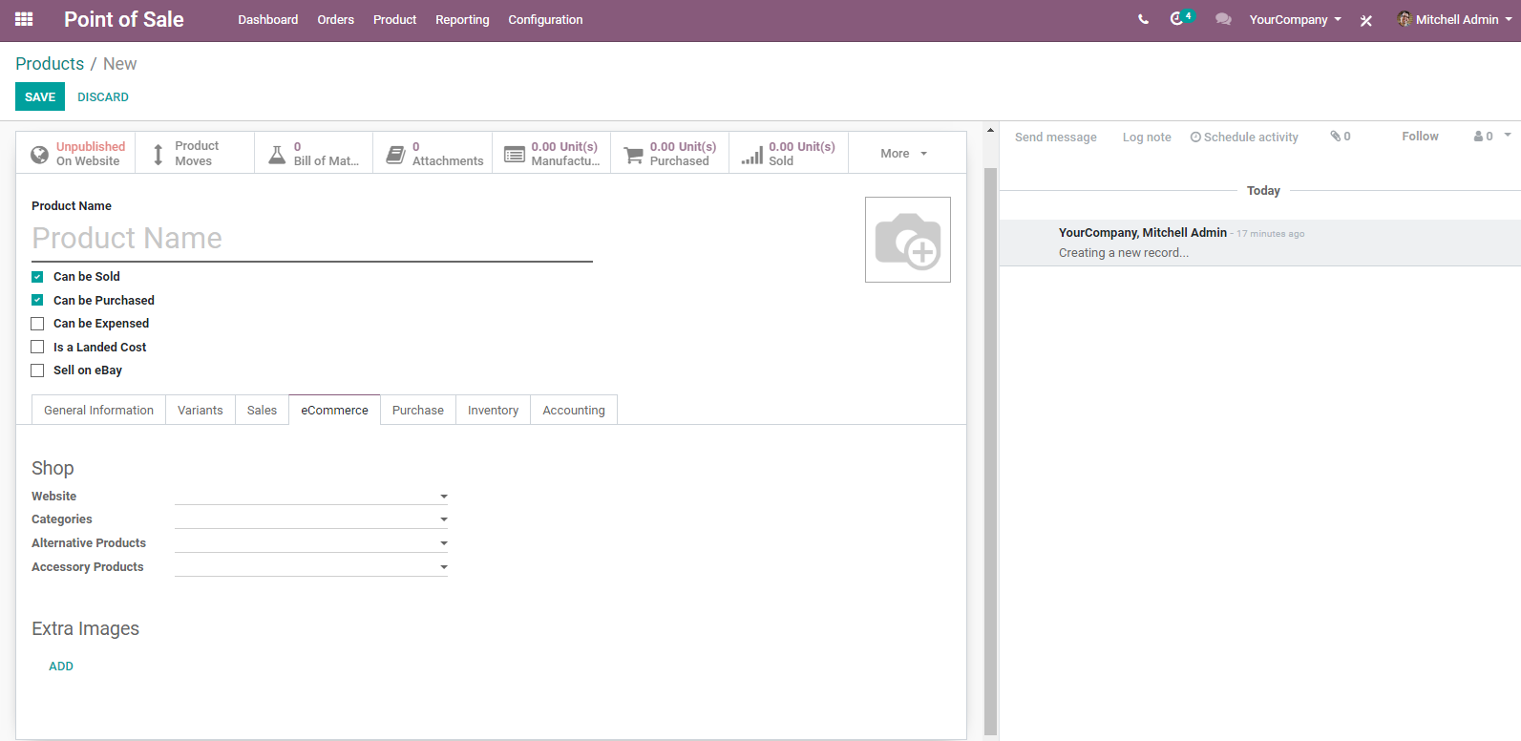Click the Manufactured list icon

pyautogui.click(x=515, y=154)
